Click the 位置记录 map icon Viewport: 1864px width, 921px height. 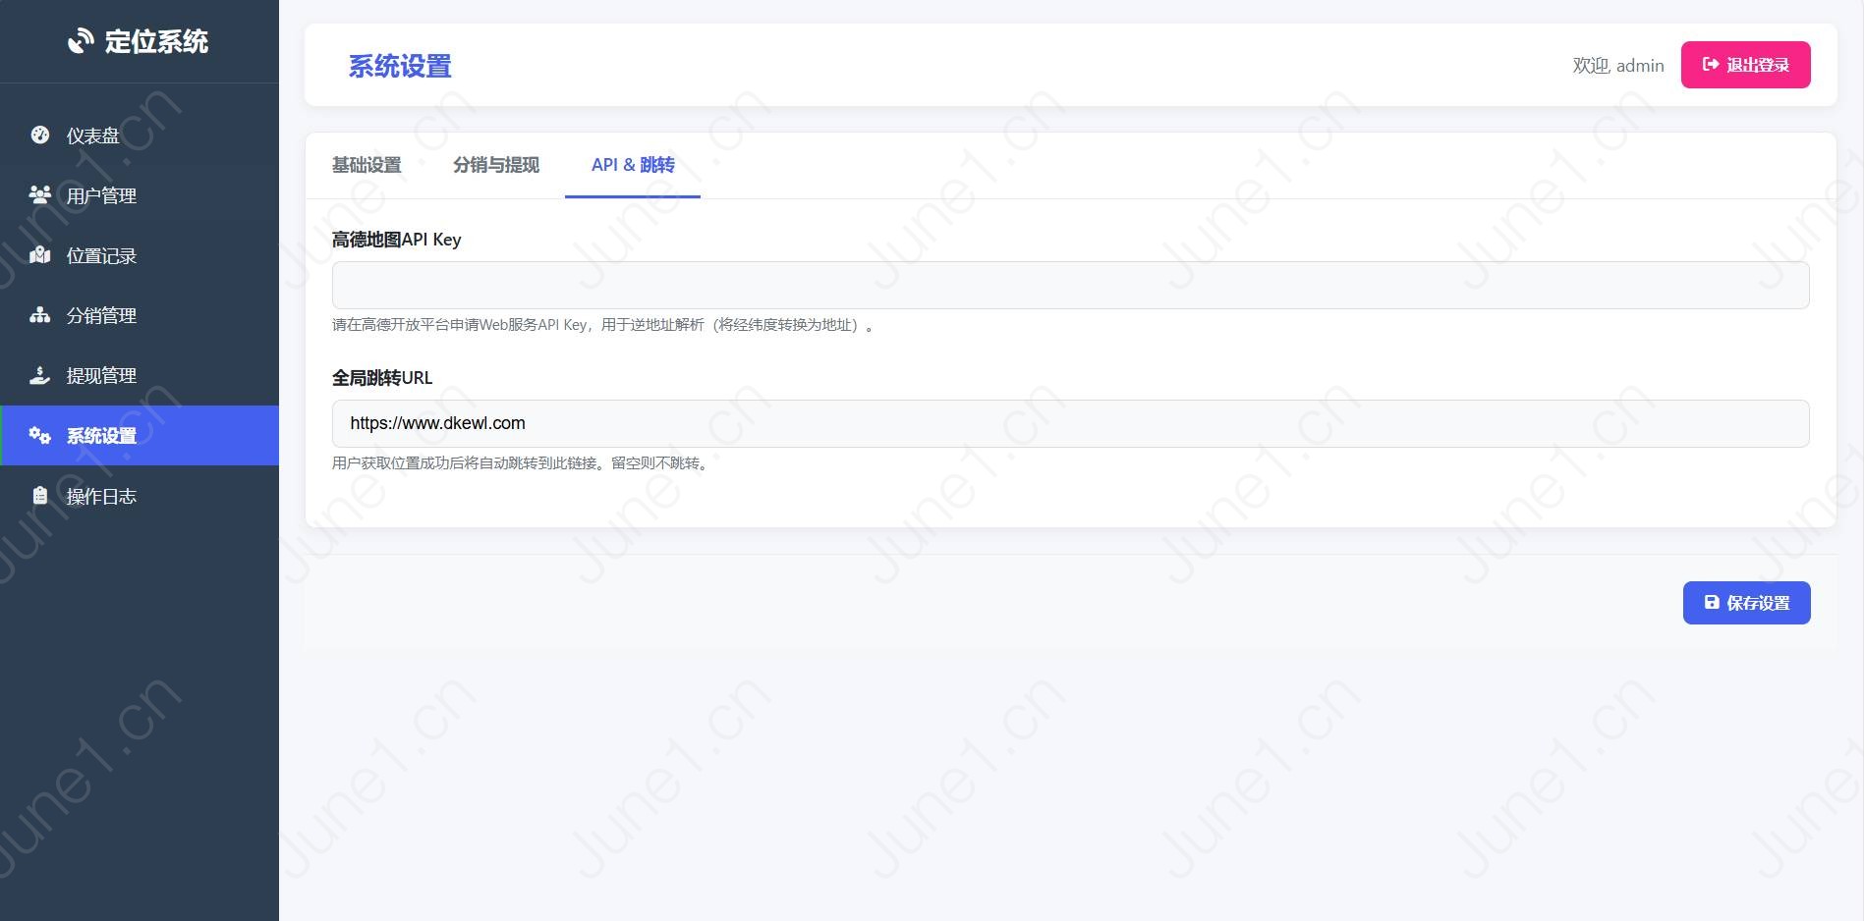coord(40,255)
